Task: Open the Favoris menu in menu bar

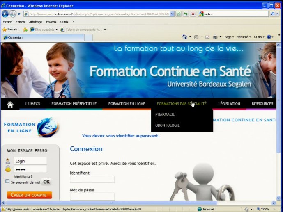Action: (51, 22)
